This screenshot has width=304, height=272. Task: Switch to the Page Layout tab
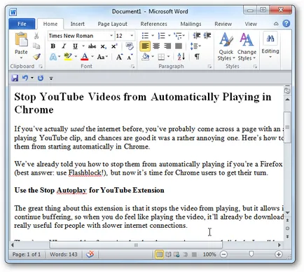pyautogui.click(x=113, y=24)
